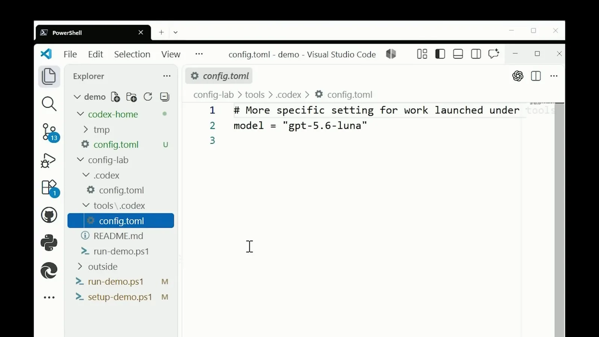This screenshot has width=599, height=337.
Task: Split the editor to the right
Action: (x=536, y=76)
